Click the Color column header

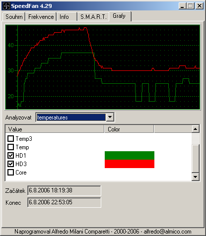tap(129, 129)
